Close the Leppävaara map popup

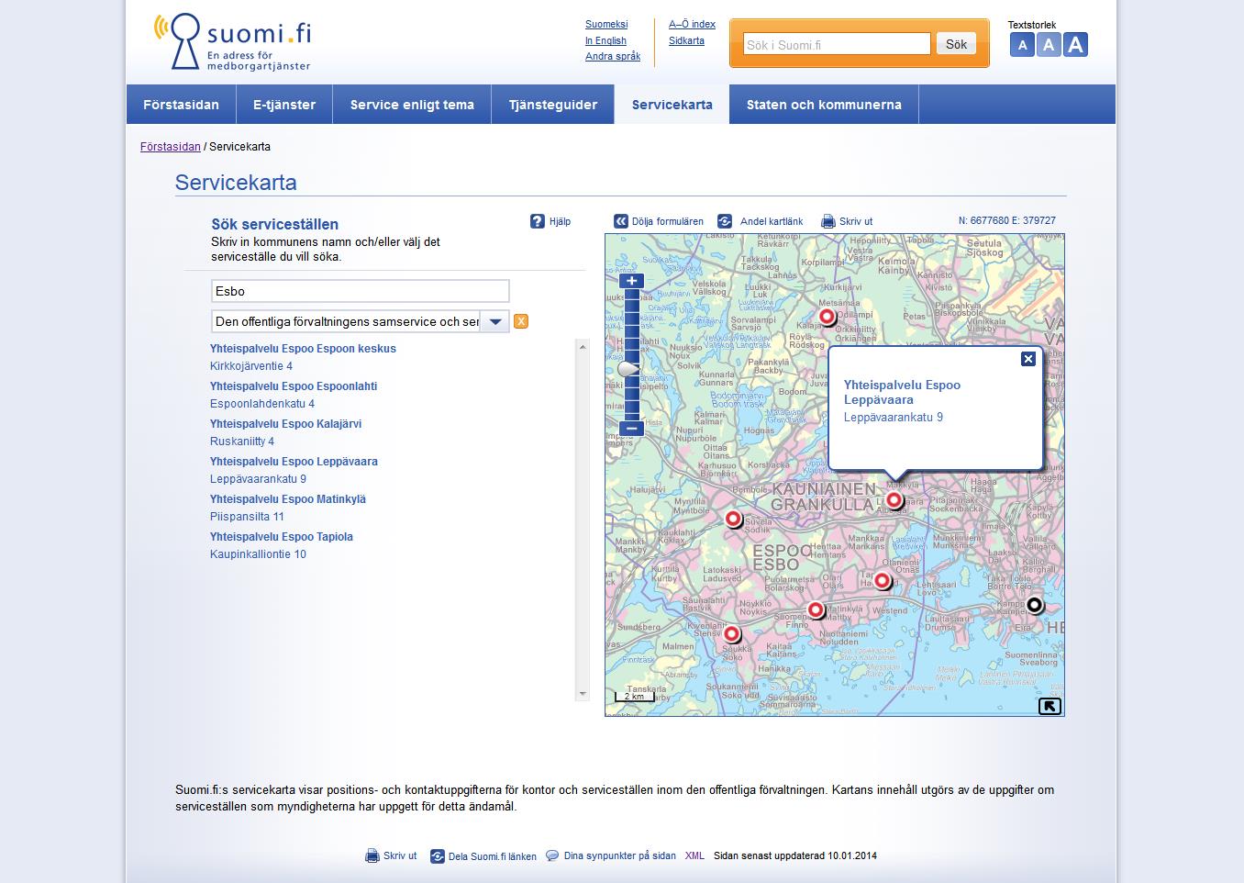[1028, 359]
